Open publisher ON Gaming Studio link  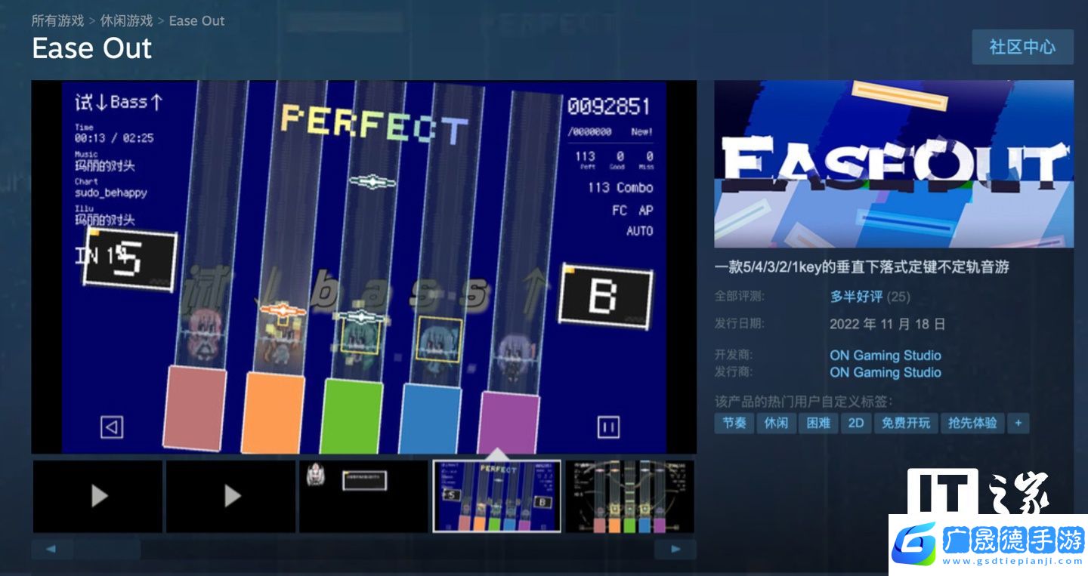886,372
